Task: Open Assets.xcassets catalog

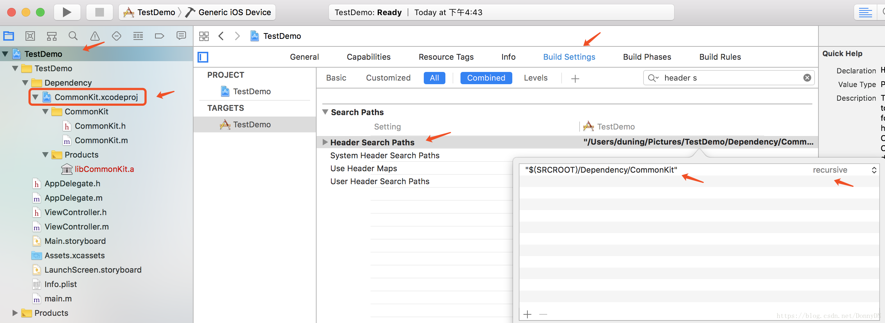Action: (x=74, y=255)
